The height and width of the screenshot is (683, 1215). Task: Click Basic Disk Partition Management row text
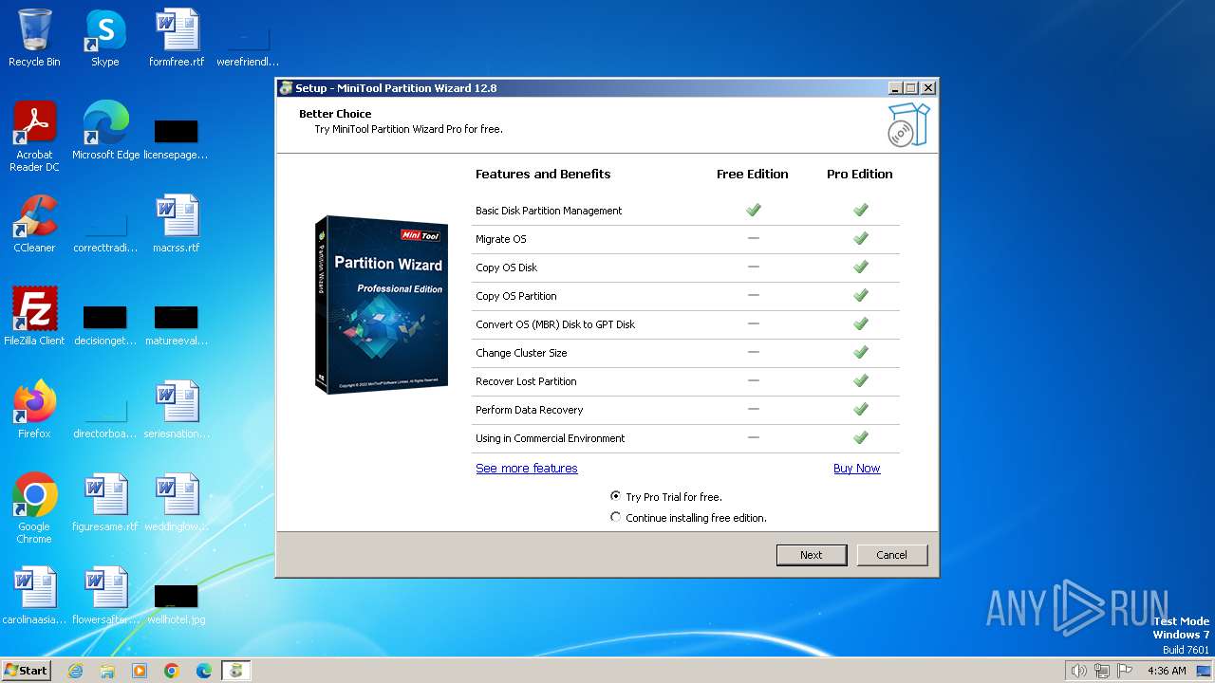[x=549, y=211]
